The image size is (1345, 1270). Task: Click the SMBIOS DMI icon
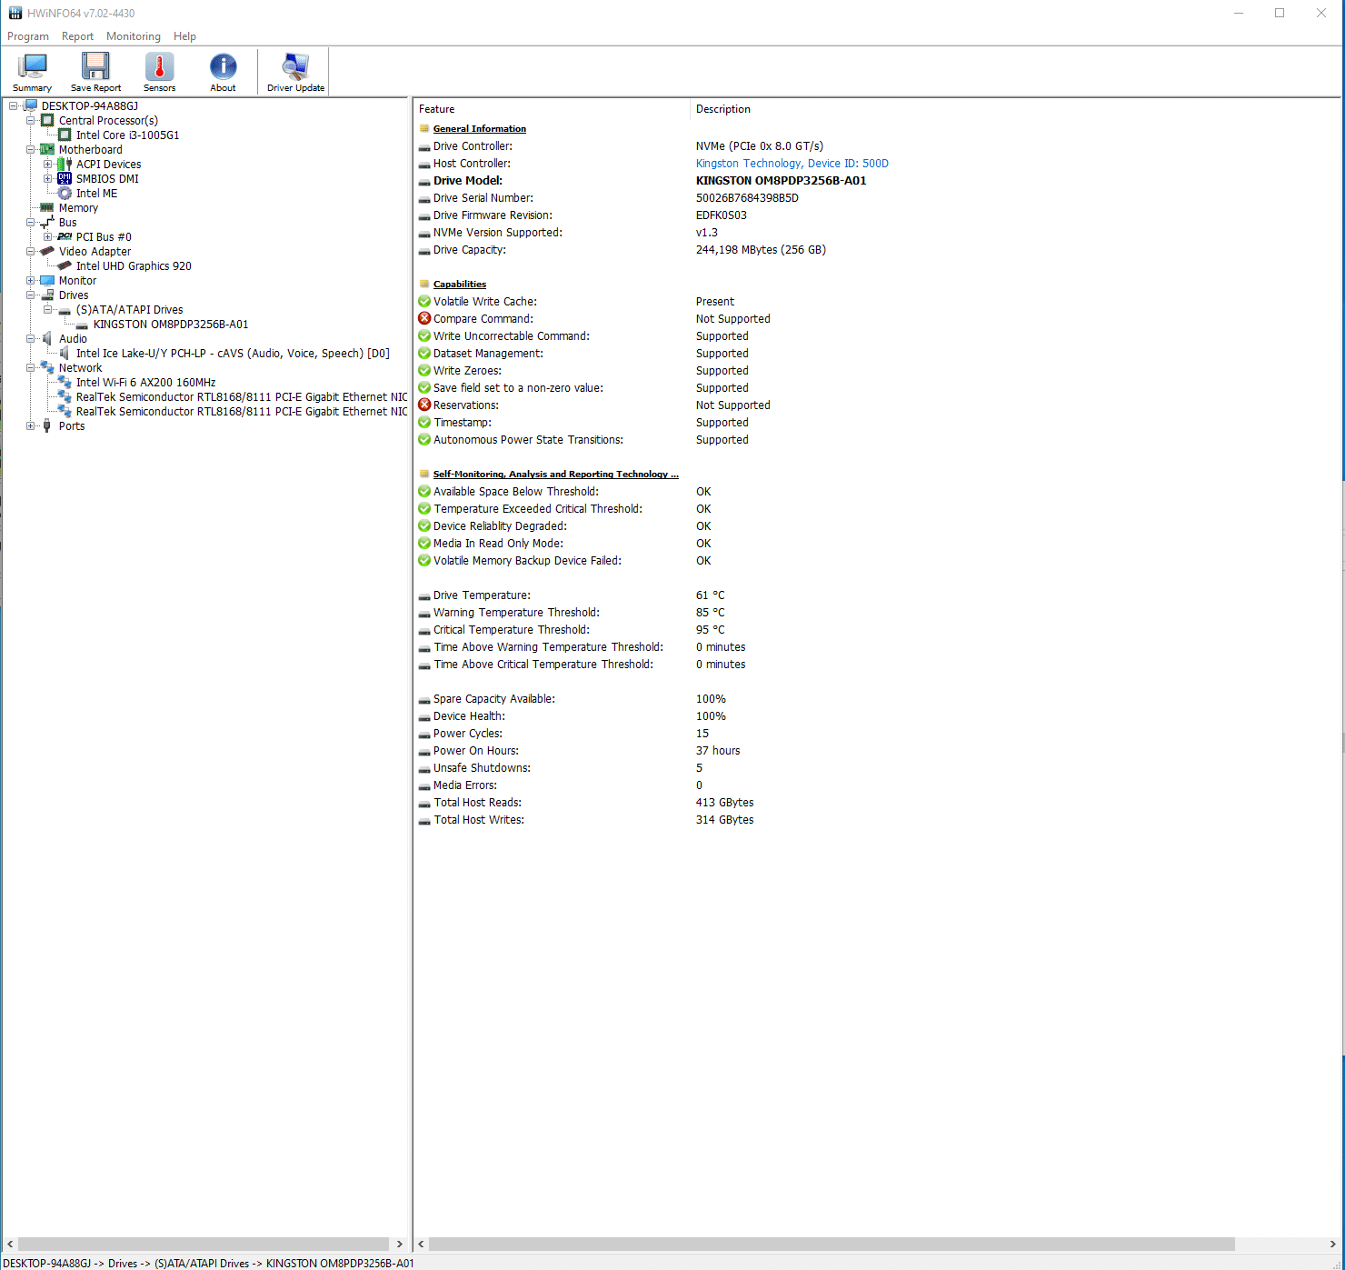65,179
